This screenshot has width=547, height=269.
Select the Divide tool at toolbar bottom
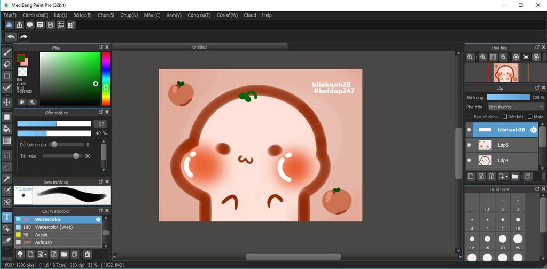7,240
